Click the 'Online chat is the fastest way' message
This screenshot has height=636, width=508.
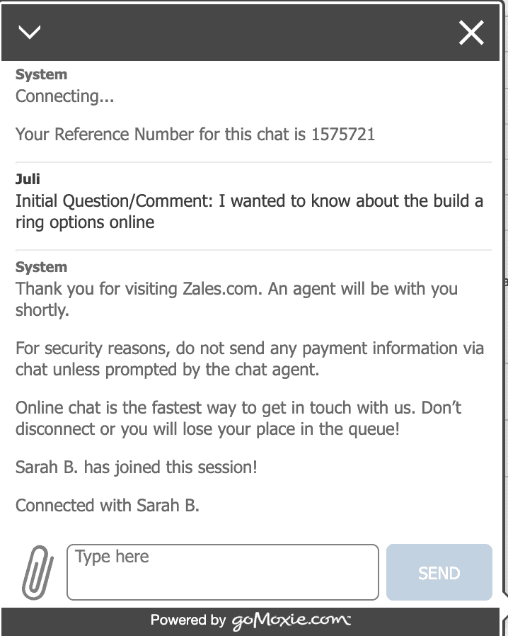point(238,419)
